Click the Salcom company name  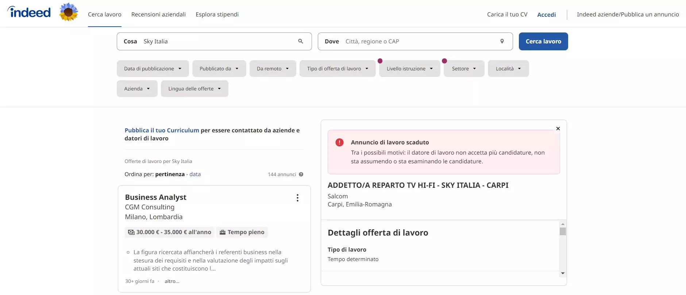pos(338,196)
